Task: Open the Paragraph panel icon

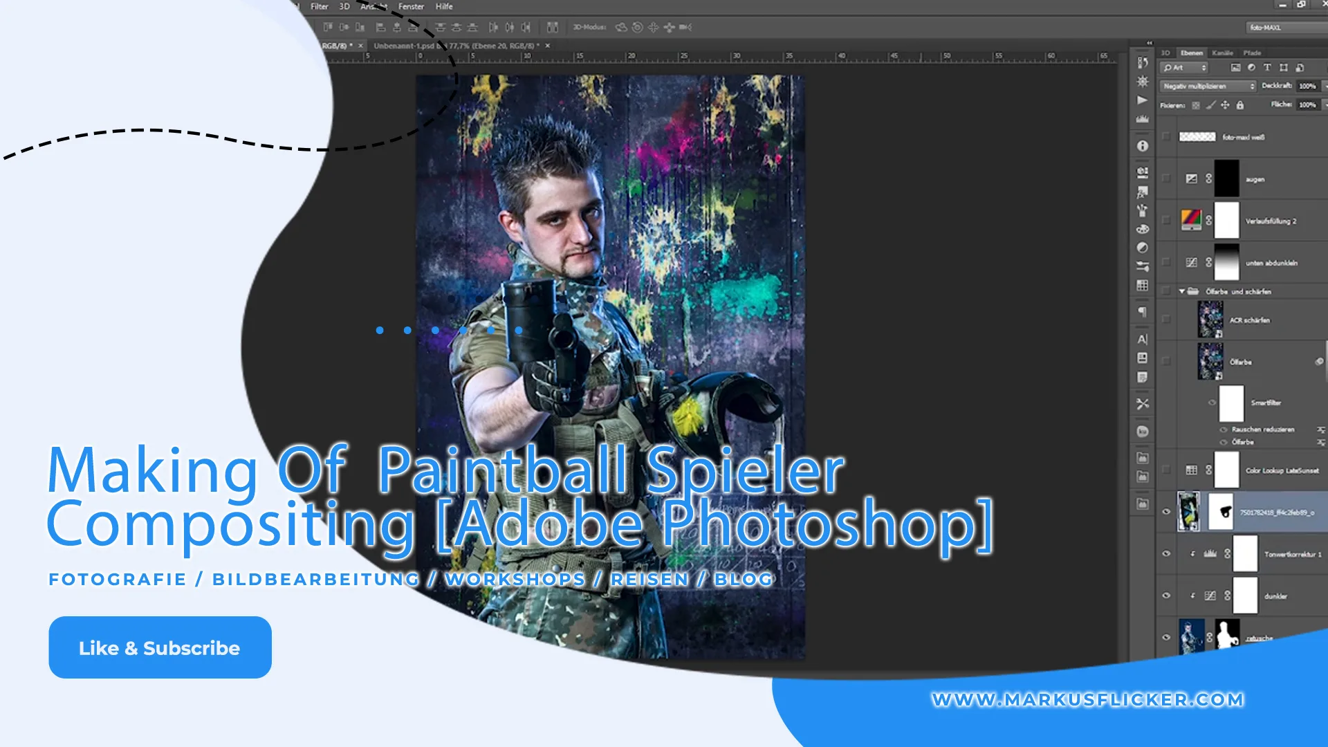Action: click(x=1143, y=312)
